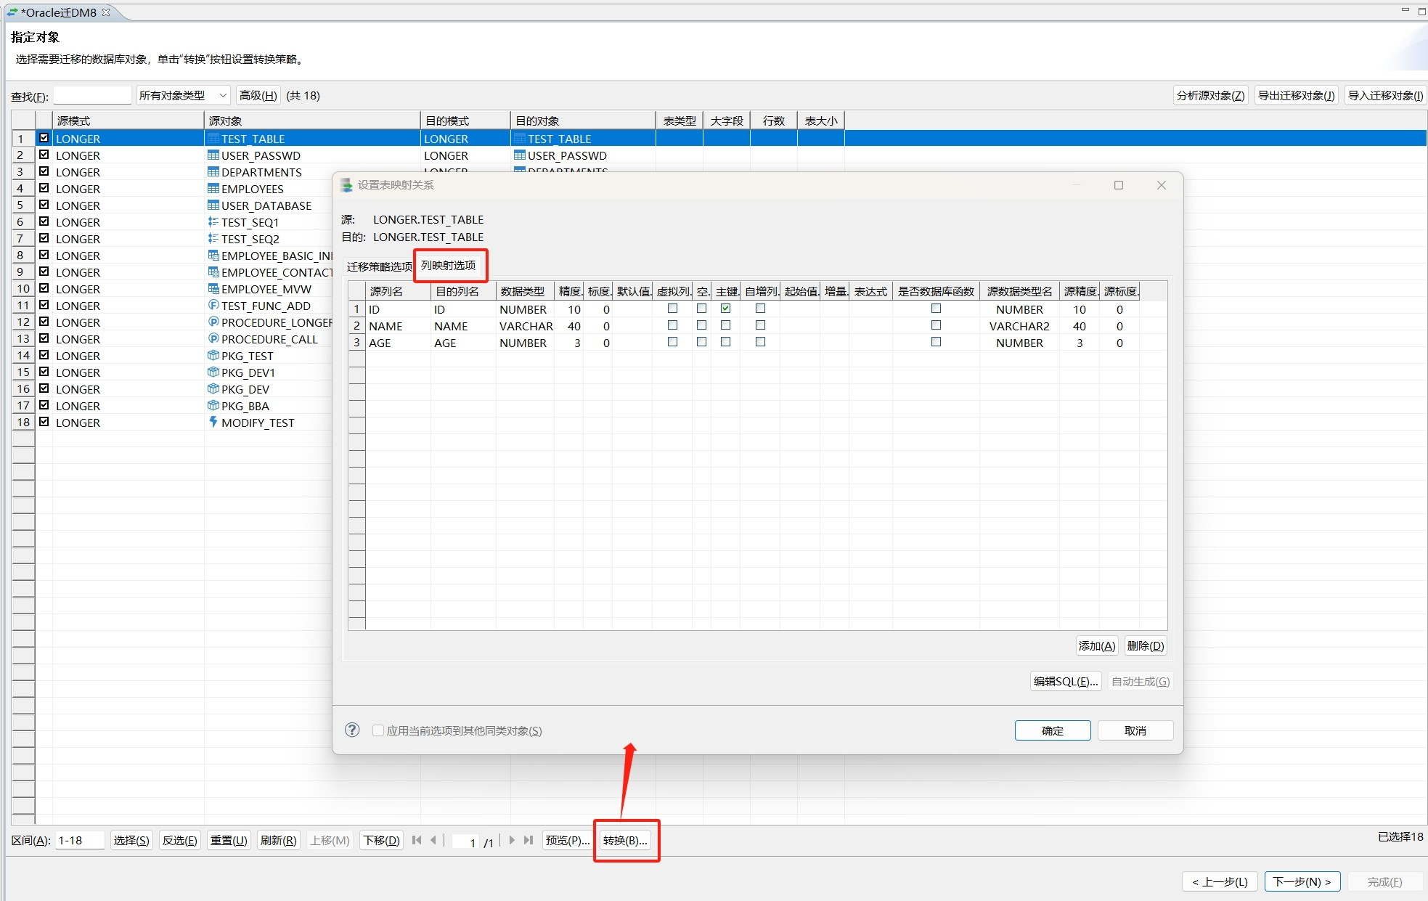Enable apply options to other similar objects
Viewport: 1428px width, 901px height.
point(378,730)
